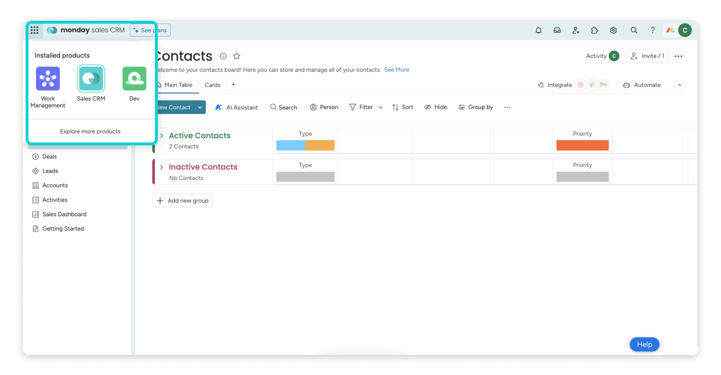The image size is (721, 375).
Task: Open New Contact dropdown arrow
Action: click(x=200, y=107)
